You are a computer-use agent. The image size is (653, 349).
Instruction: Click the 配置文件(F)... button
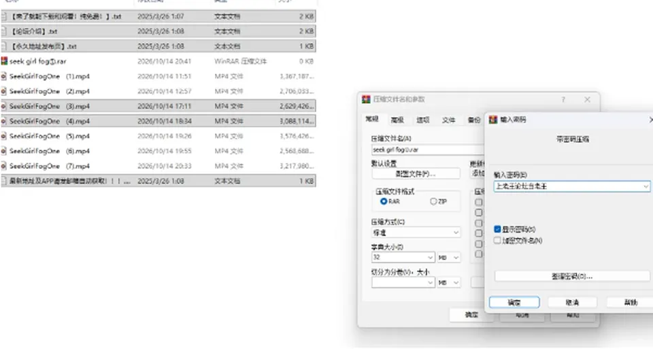click(x=416, y=173)
